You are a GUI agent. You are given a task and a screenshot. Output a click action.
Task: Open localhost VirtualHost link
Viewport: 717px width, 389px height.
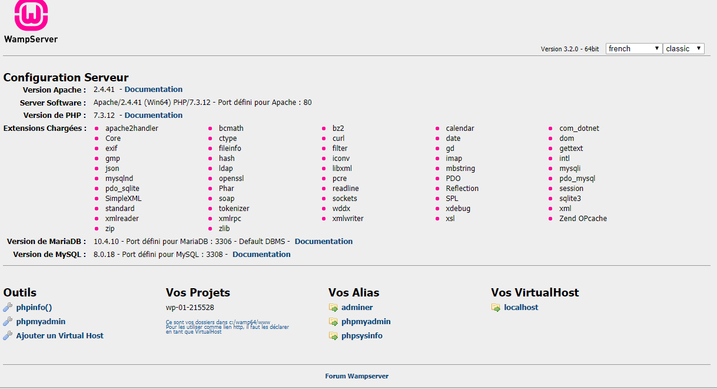[x=521, y=307]
